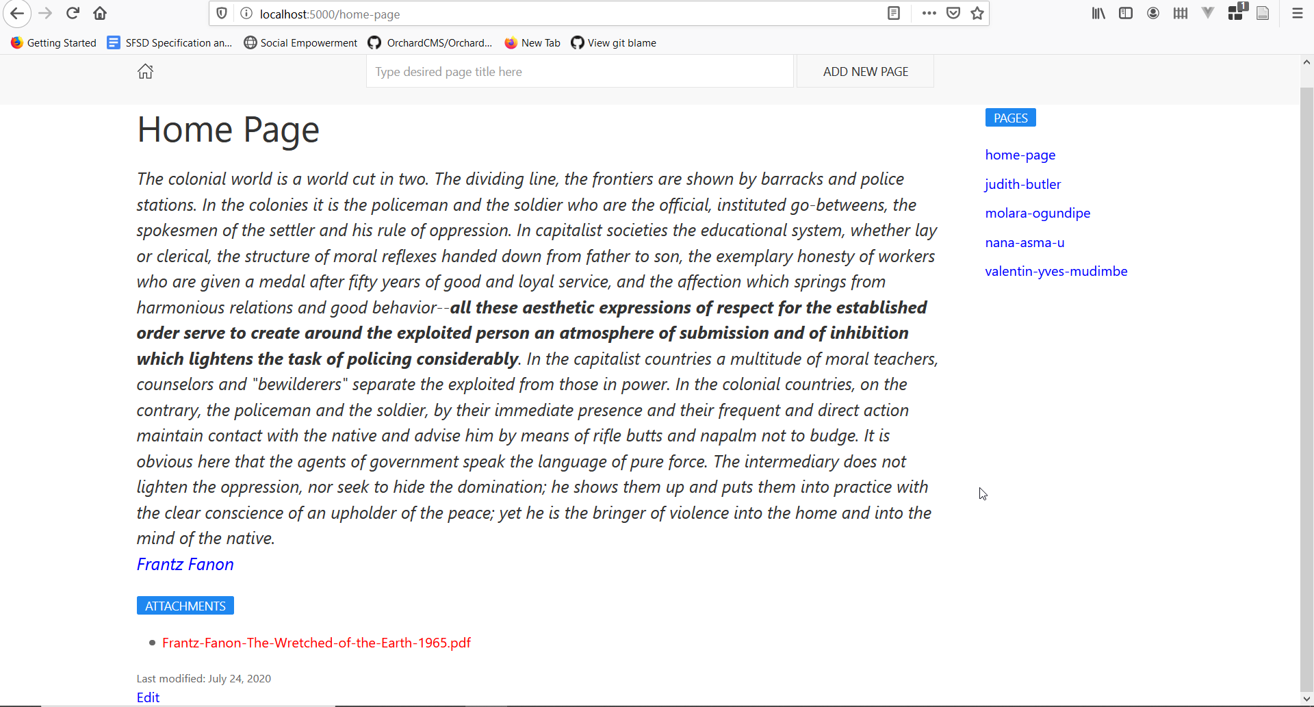This screenshot has width=1314, height=707.
Task: Open New Tab bookmark
Action: click(x=532, y=42)
